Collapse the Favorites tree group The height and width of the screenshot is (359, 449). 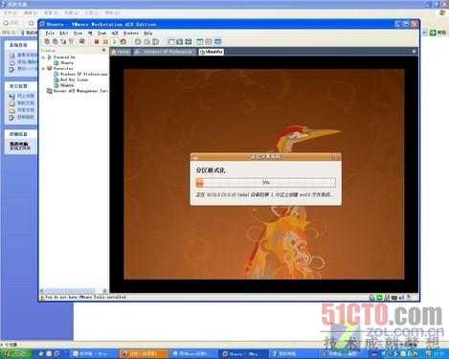(x=43, y=69)
